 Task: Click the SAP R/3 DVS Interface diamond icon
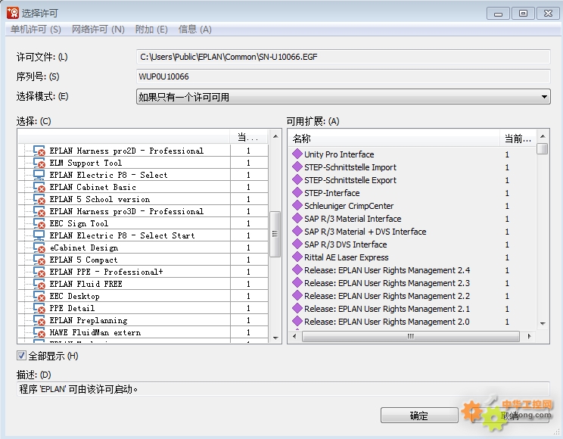pyautogui.click(x=297, y=244)
